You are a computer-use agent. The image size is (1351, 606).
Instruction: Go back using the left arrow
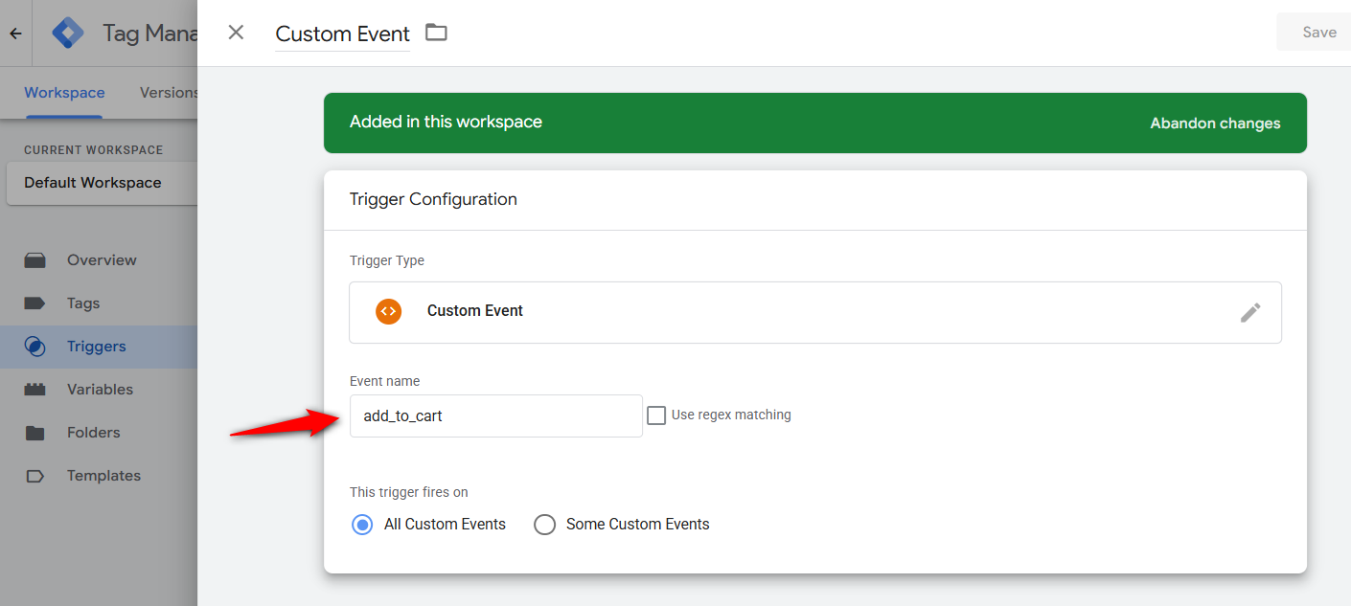pyautogui.click(x=15, y=33)
